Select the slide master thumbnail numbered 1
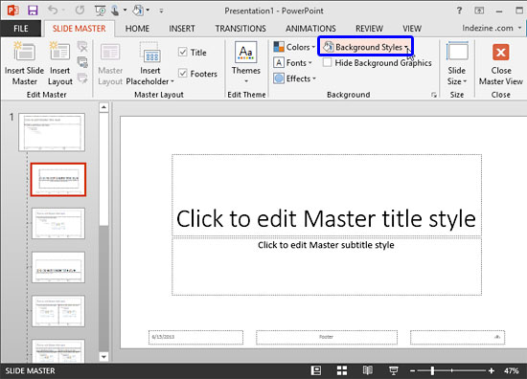 (x=52, y=132)
